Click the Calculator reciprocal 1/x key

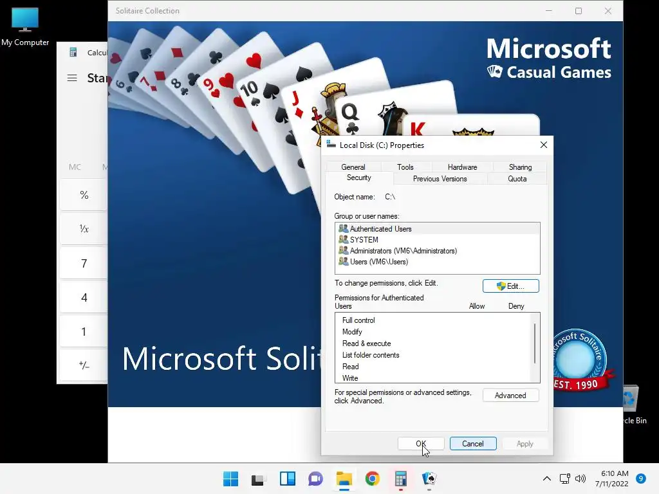tap(84, 229)
